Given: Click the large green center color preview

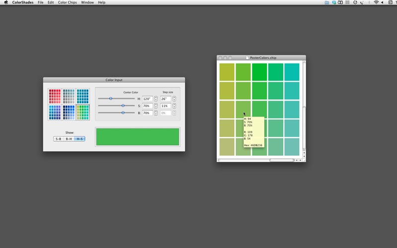Looking at the screenshot, I should (x=137, y=137).
